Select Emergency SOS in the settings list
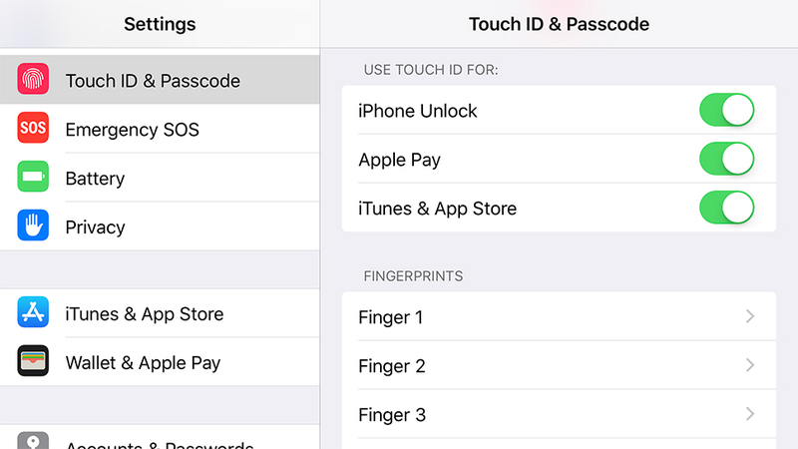This screenshot has height=449, width=798. click(x=160, y=129)
